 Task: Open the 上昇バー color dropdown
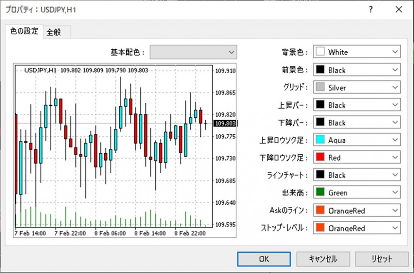pos(357,105)
